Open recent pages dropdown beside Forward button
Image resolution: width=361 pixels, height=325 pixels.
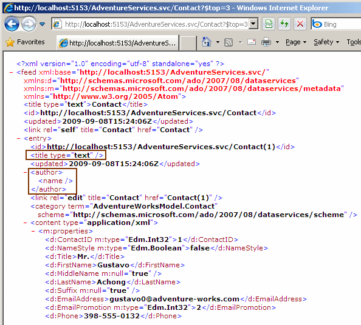[42, 24]
